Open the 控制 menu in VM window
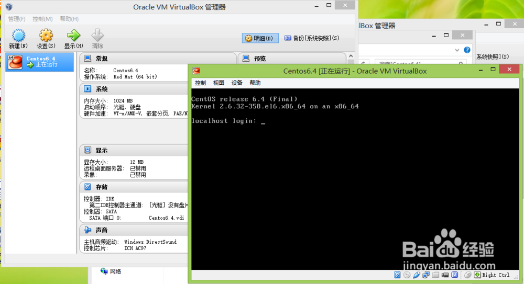 201,83
